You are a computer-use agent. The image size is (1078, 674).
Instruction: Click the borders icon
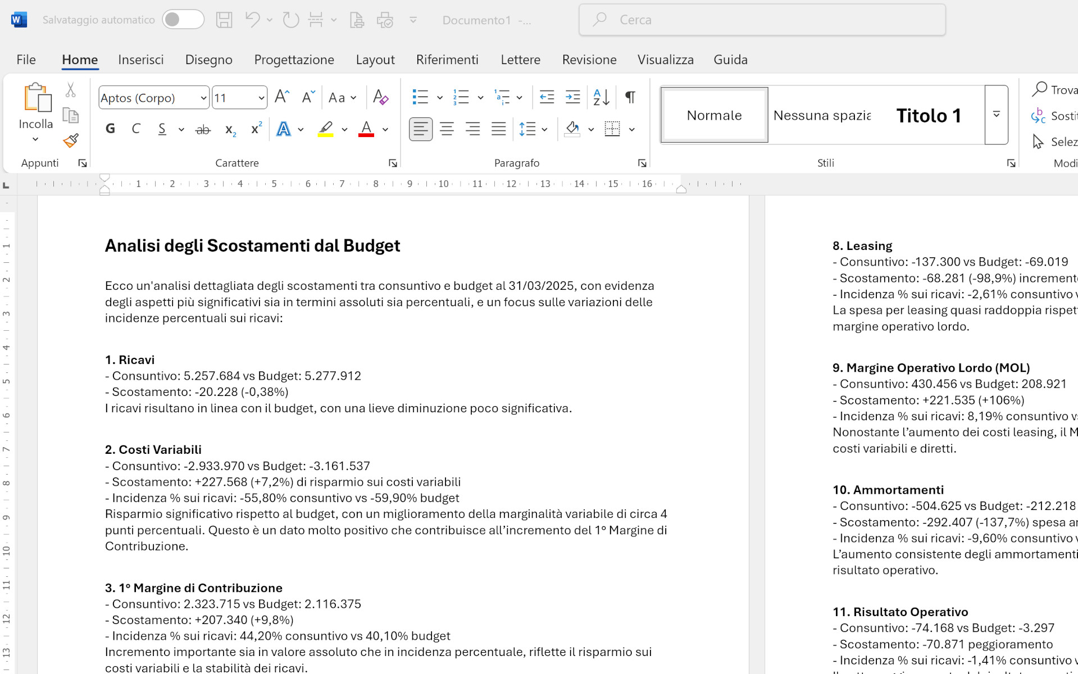612,129
